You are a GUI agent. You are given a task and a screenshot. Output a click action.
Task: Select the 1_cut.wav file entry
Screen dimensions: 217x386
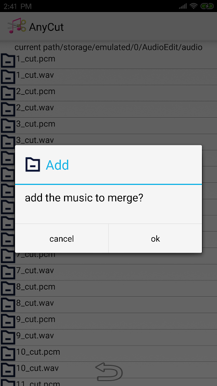108,77
